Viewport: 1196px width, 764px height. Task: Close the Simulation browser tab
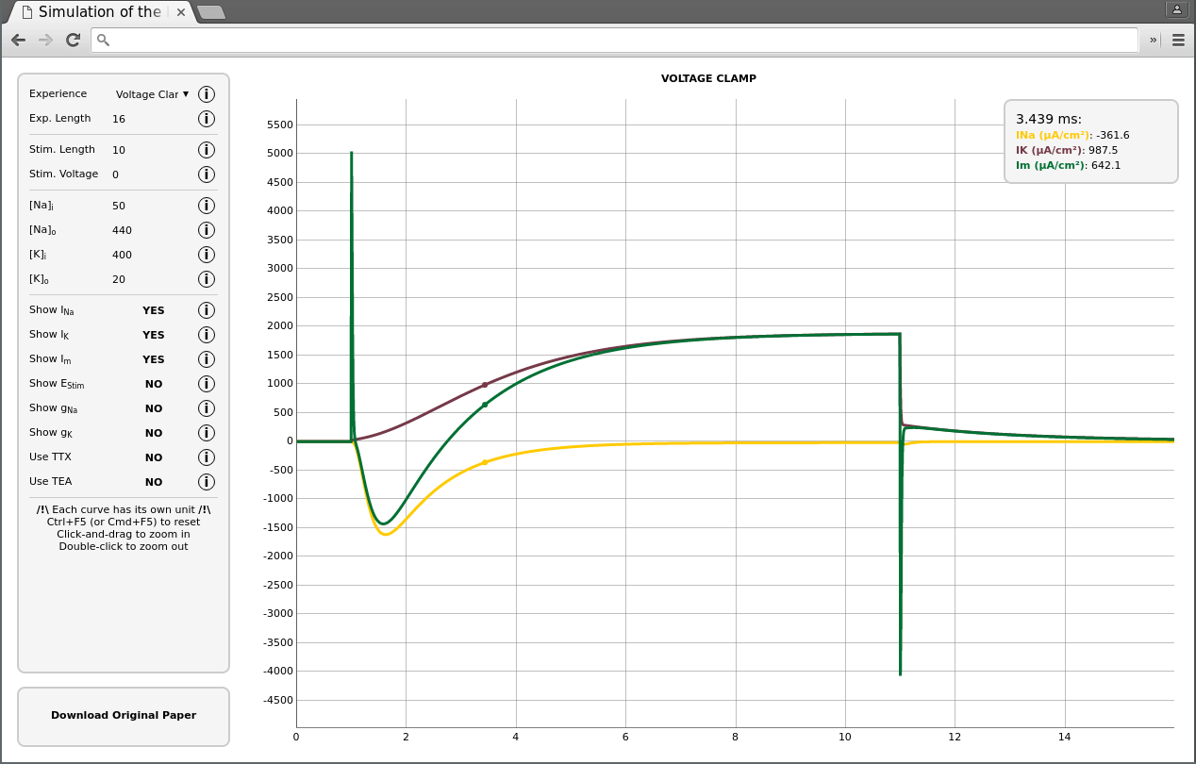coord(181,13)
